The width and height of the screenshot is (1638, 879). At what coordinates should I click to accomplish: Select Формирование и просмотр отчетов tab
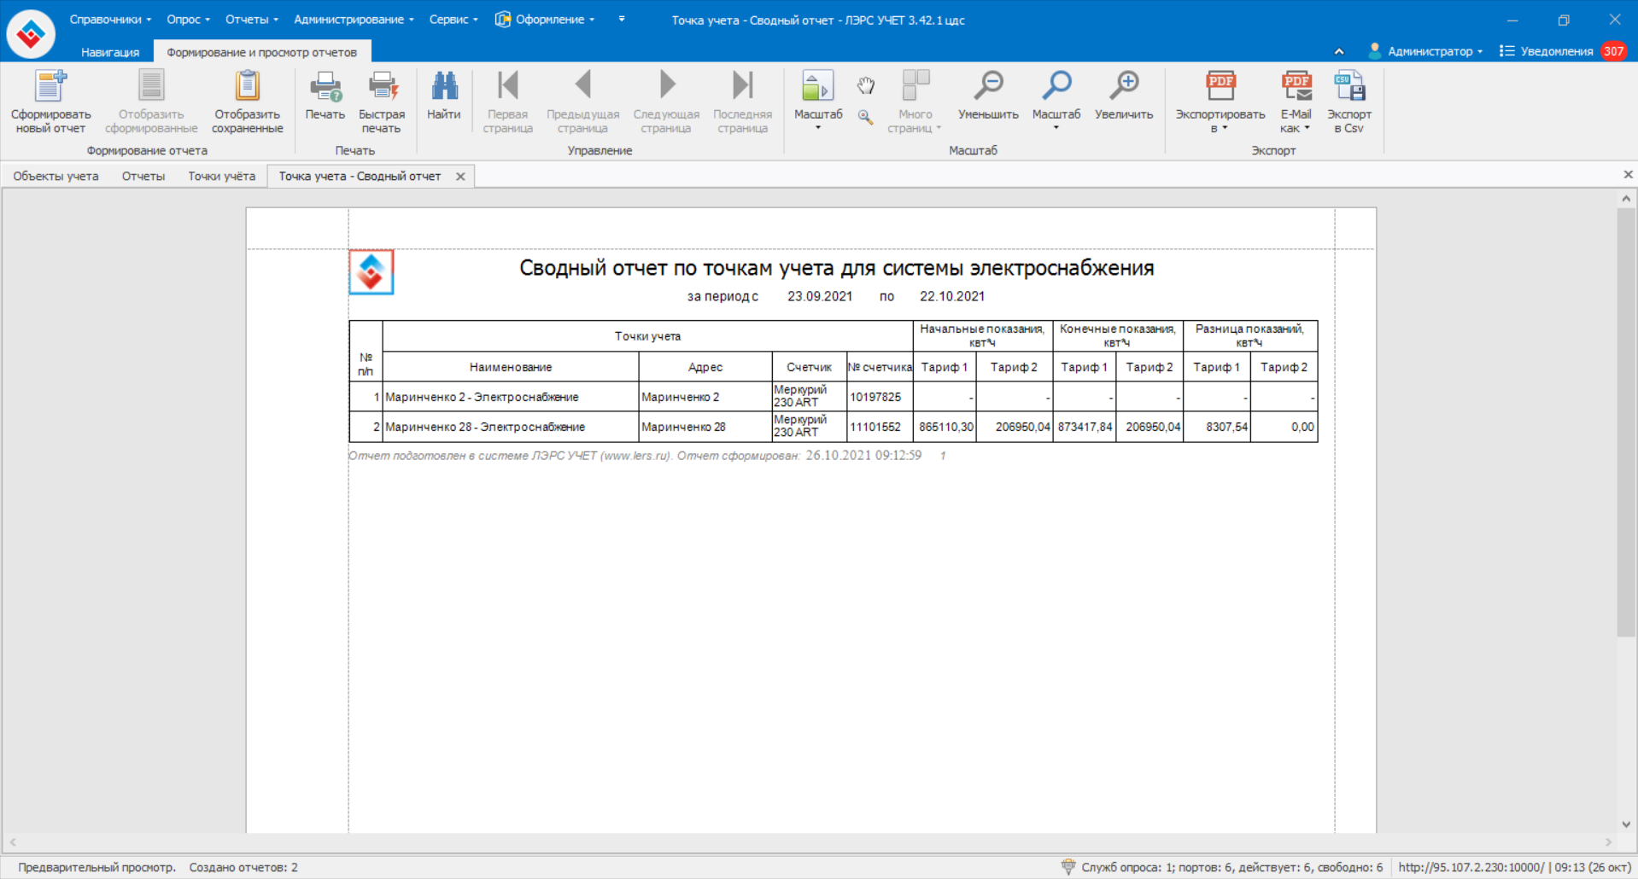click(261, 52)
